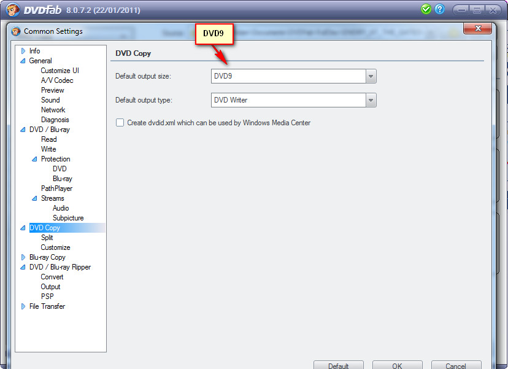Confirm settings with the OK button

click(397, 365)
